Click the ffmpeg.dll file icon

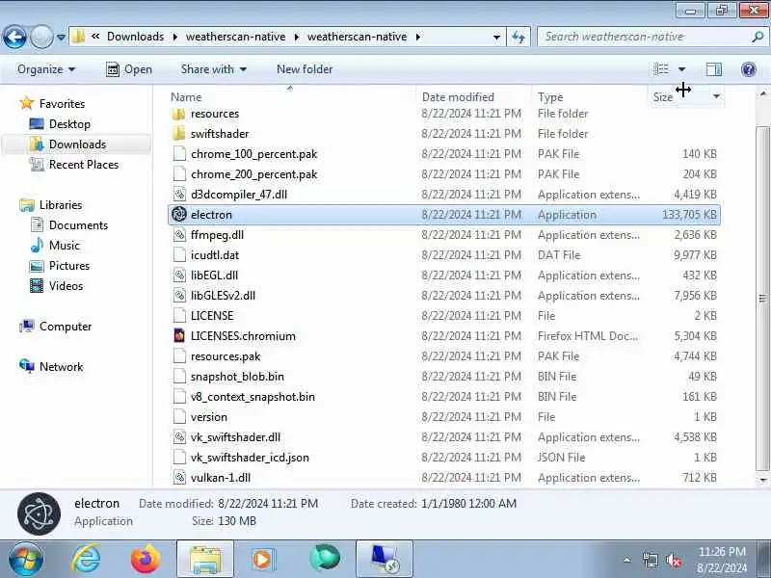(x=179, y=235)
